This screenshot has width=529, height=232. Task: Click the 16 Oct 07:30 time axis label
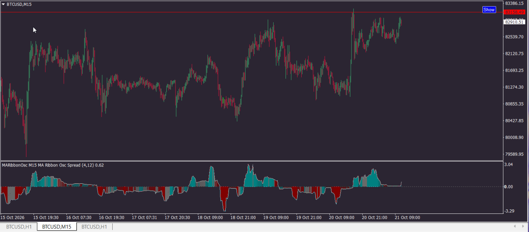79,217
